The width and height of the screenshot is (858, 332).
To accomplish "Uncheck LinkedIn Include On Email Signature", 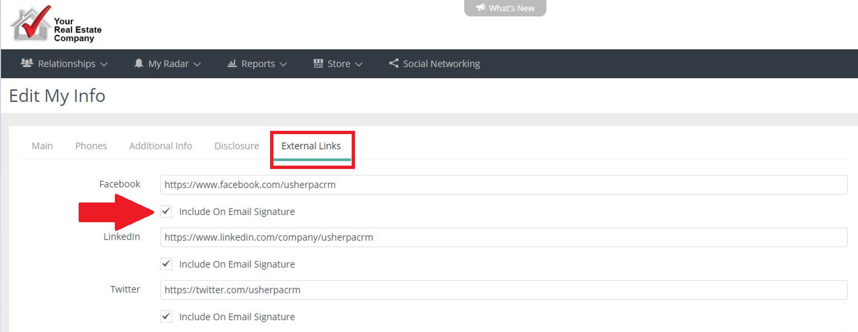I will [x=166, y=264].
